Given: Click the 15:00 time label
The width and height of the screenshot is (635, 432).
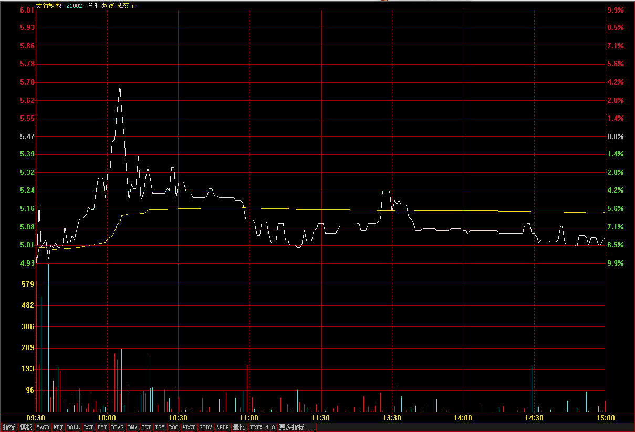Looking at the screenshot, I should pos(605,418).
